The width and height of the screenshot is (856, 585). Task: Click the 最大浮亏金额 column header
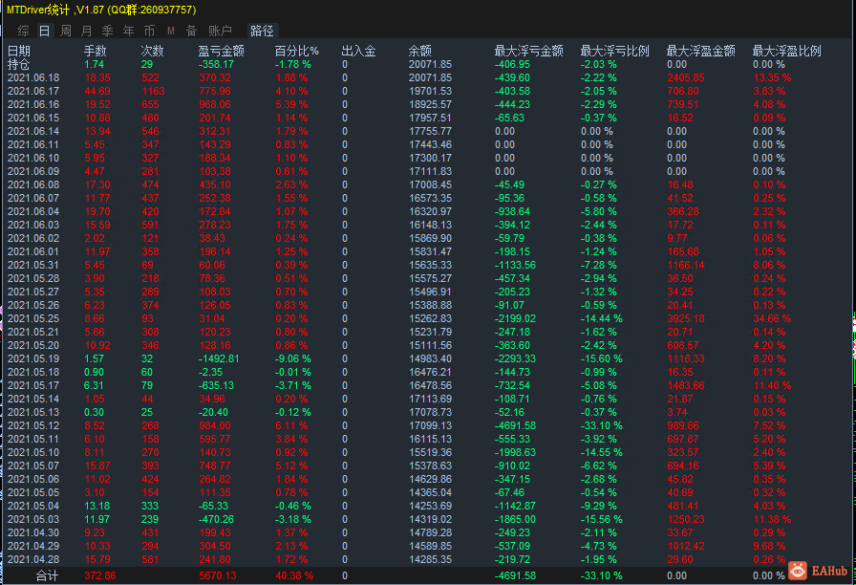click(529, 52)
